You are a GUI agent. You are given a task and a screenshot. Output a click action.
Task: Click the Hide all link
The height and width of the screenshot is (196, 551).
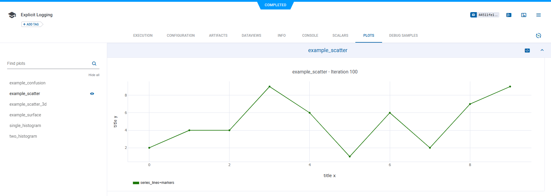coord(94,75)
